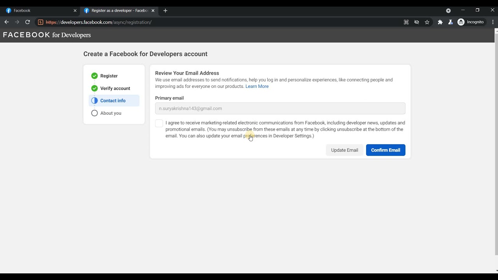Click the address bar URL
498x280 pixels.
(98, 22)
